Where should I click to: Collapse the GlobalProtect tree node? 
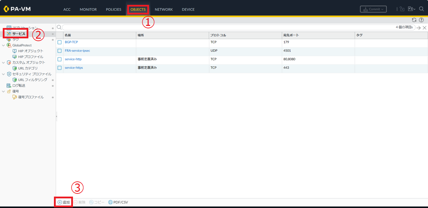coord(3,45)
